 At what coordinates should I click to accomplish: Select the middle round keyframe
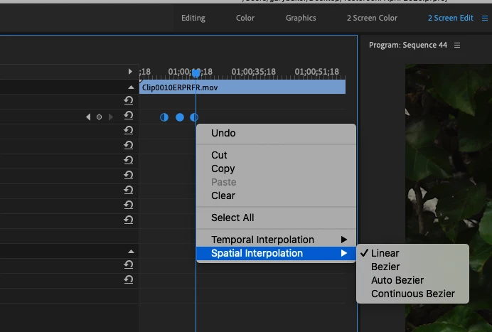pyautogui.click(x=180, y=117)
